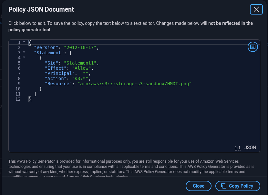Click the closing brace on line 12
Viewport: 268px width, 195px height.
(x=30, y=99)
